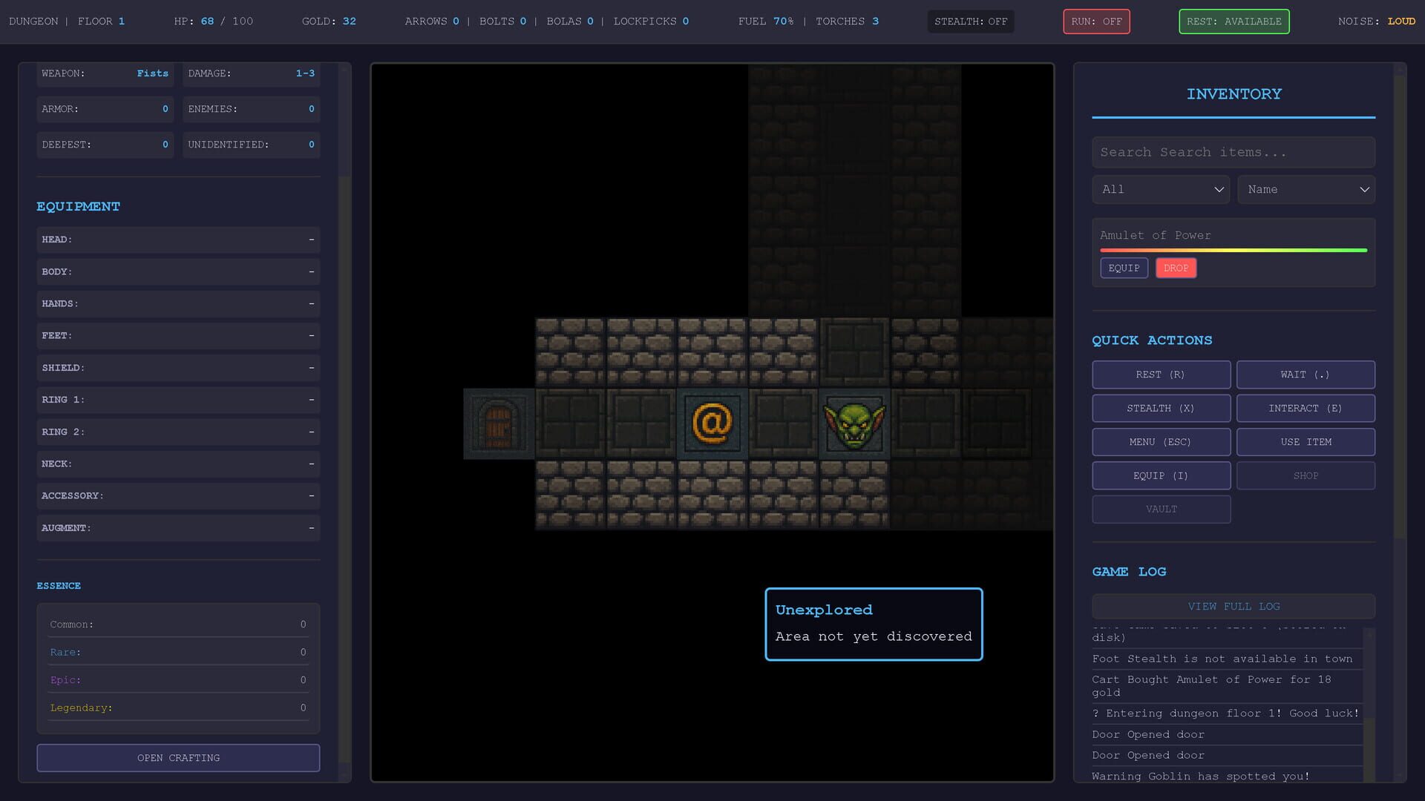Open the wooden door tile on the map
Viewport: 1425px width, 801px height.
click(498, 423)
